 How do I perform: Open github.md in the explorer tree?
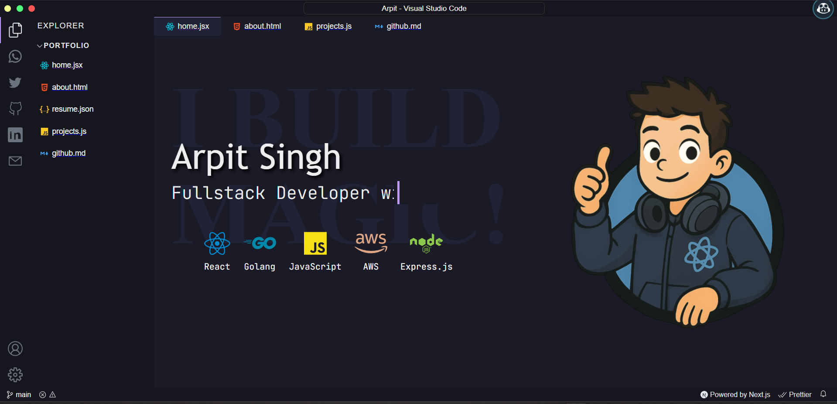tap(68, 153)
